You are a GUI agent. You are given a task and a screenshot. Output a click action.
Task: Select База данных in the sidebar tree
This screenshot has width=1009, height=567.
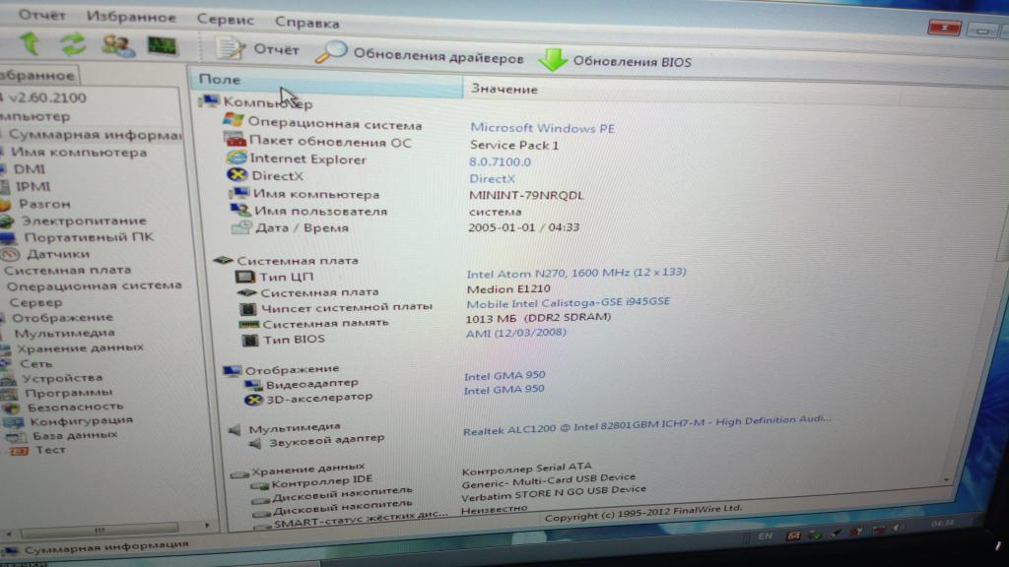75,435
